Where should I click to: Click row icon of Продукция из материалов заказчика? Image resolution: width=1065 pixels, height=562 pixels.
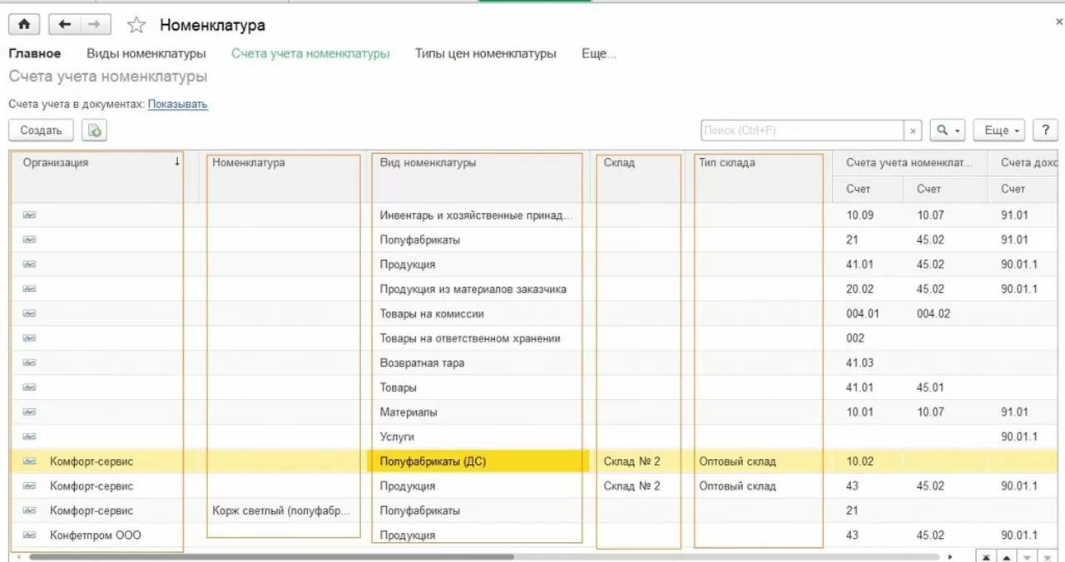pyautogui.click(x=30, y=288)
